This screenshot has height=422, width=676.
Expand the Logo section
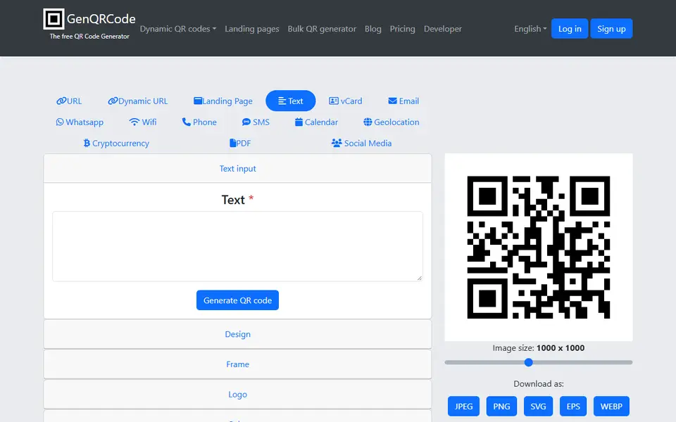click(237, 395)
